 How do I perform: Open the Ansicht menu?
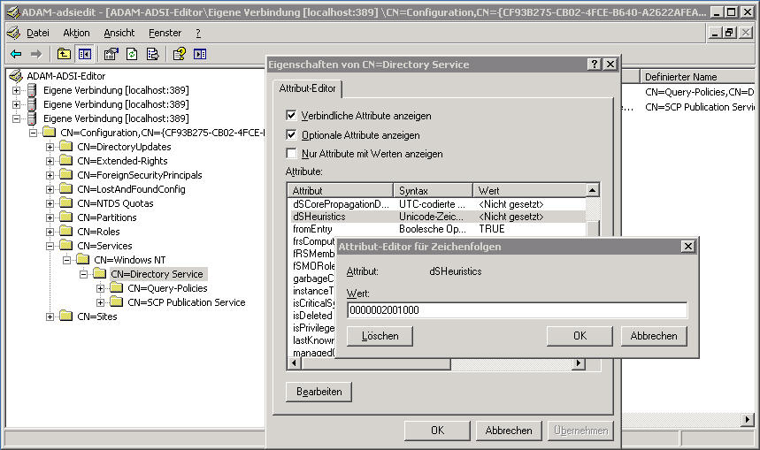119,33
